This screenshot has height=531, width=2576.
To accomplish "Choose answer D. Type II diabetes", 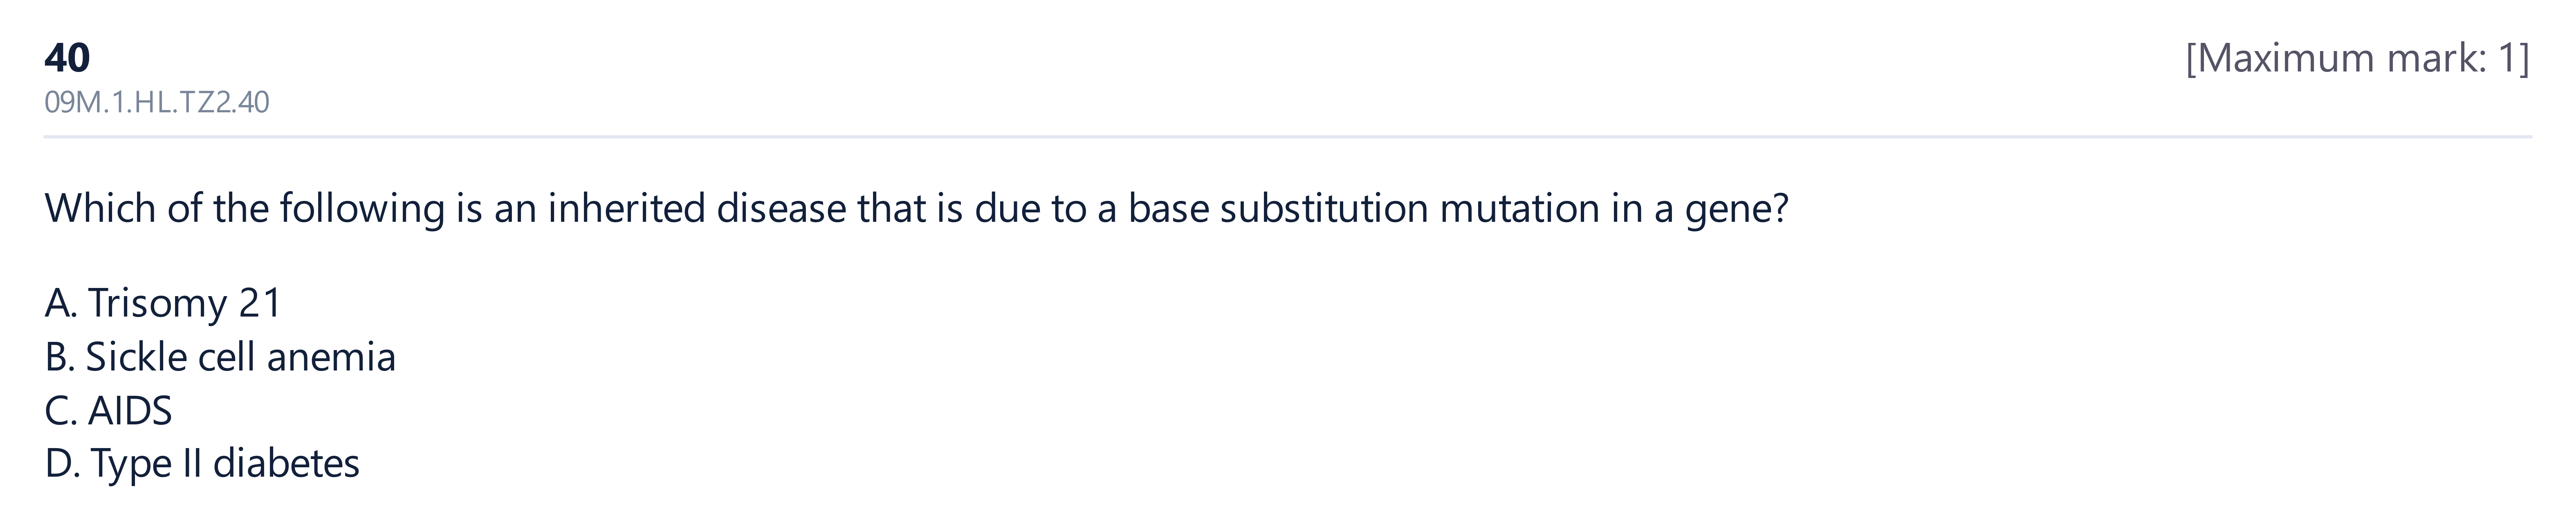I will pyautogui.click(x=202, y=463).
